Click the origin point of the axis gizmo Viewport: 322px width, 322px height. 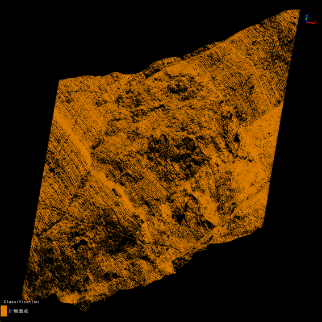coord(307,22)
